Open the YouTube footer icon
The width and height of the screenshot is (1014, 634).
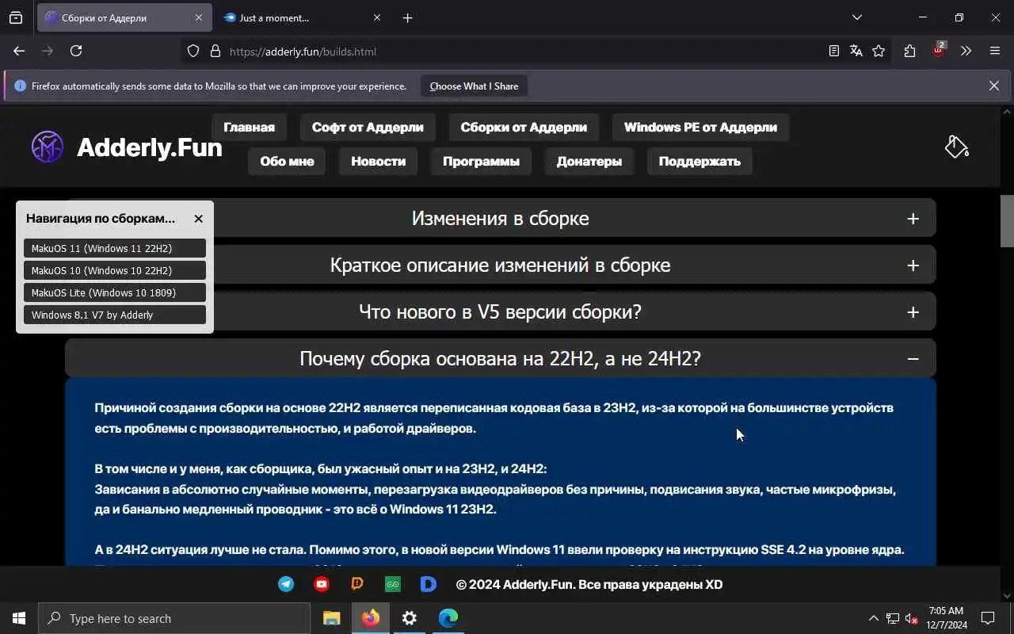[322, 584]
